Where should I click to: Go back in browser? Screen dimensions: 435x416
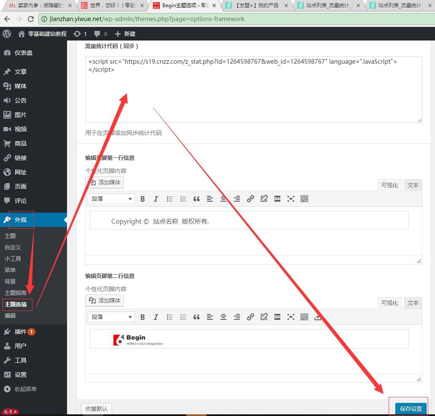point(7,19)
